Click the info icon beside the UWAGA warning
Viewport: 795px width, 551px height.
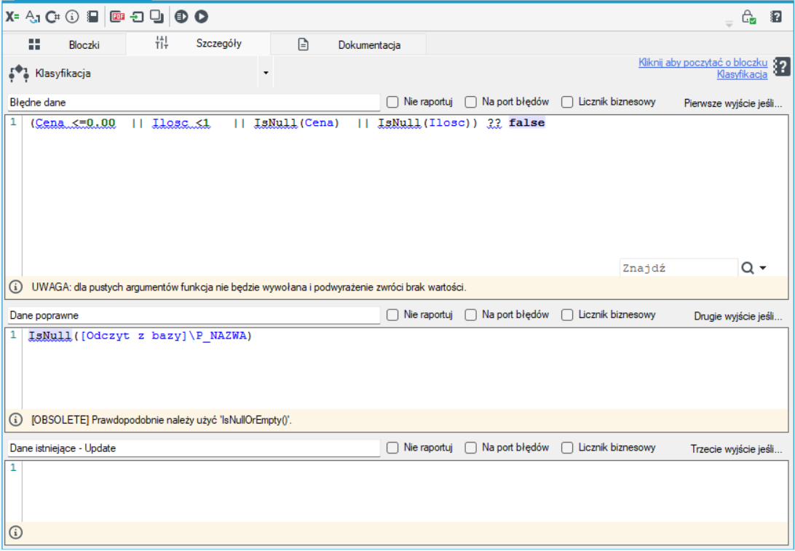click(x=16, y=288)
